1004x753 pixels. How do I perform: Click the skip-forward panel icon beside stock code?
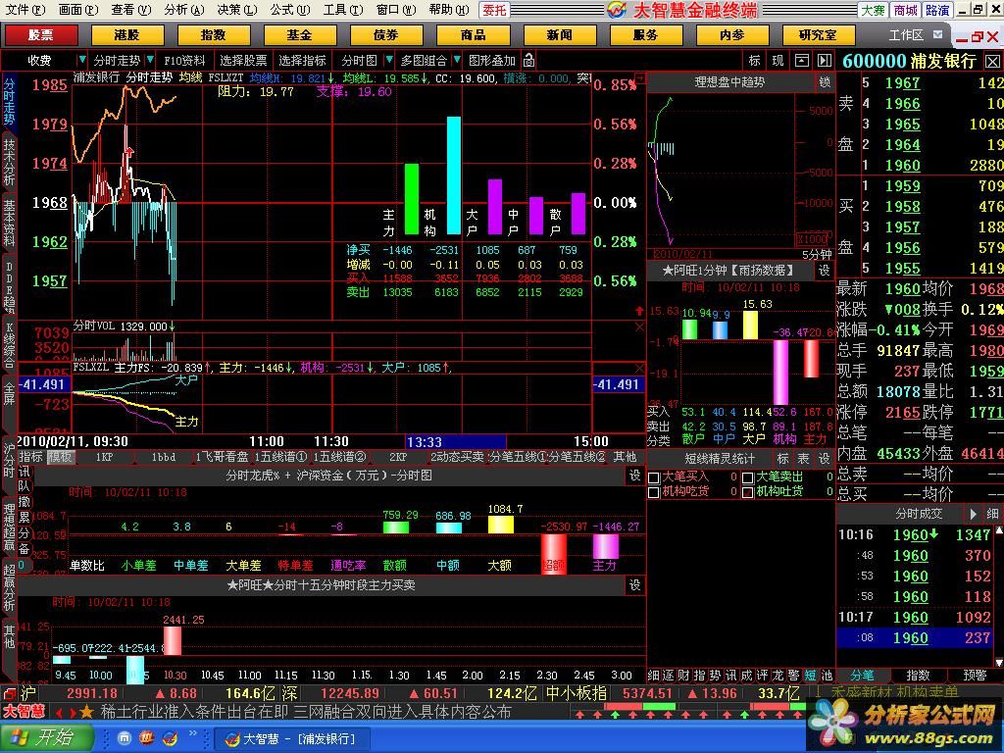point(825,60)
